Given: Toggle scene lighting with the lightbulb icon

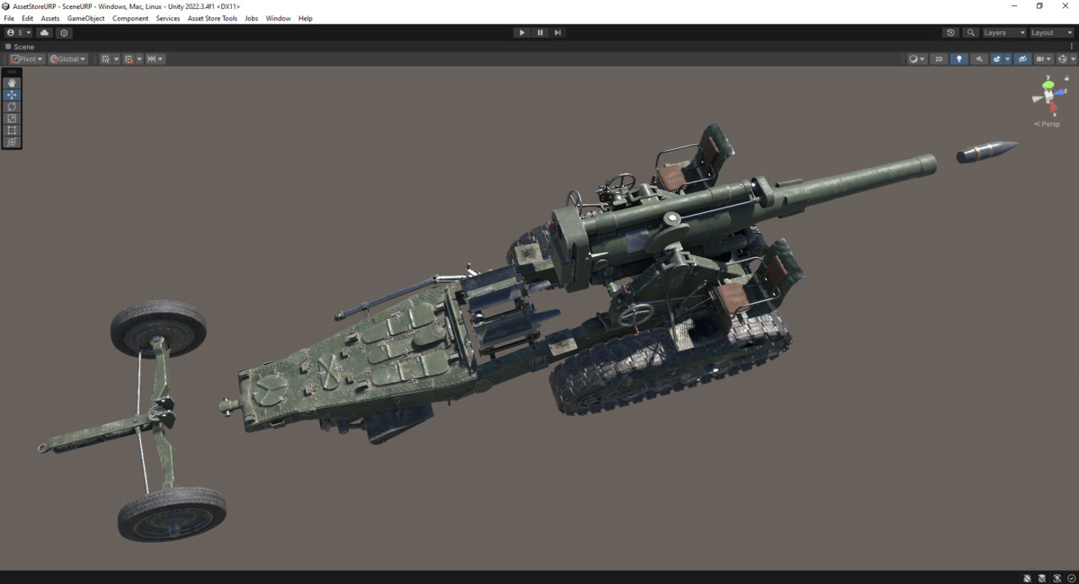Looking at the screenshot, I should pos(959,58).
